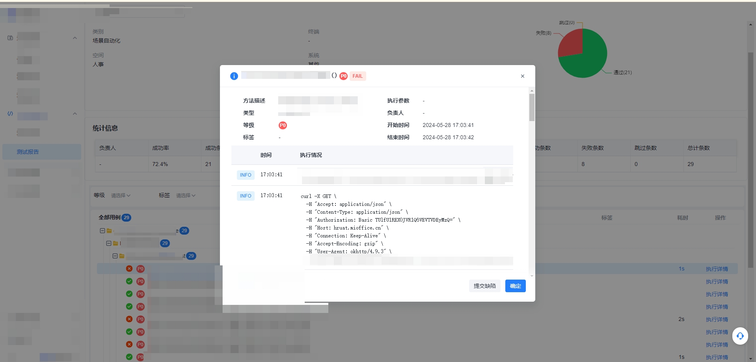Viewport: 756px width, 362px height.
Task: Click the dialog's vertical scrollbar thumb
Action: pyautogui.click(x=532, y=107)
